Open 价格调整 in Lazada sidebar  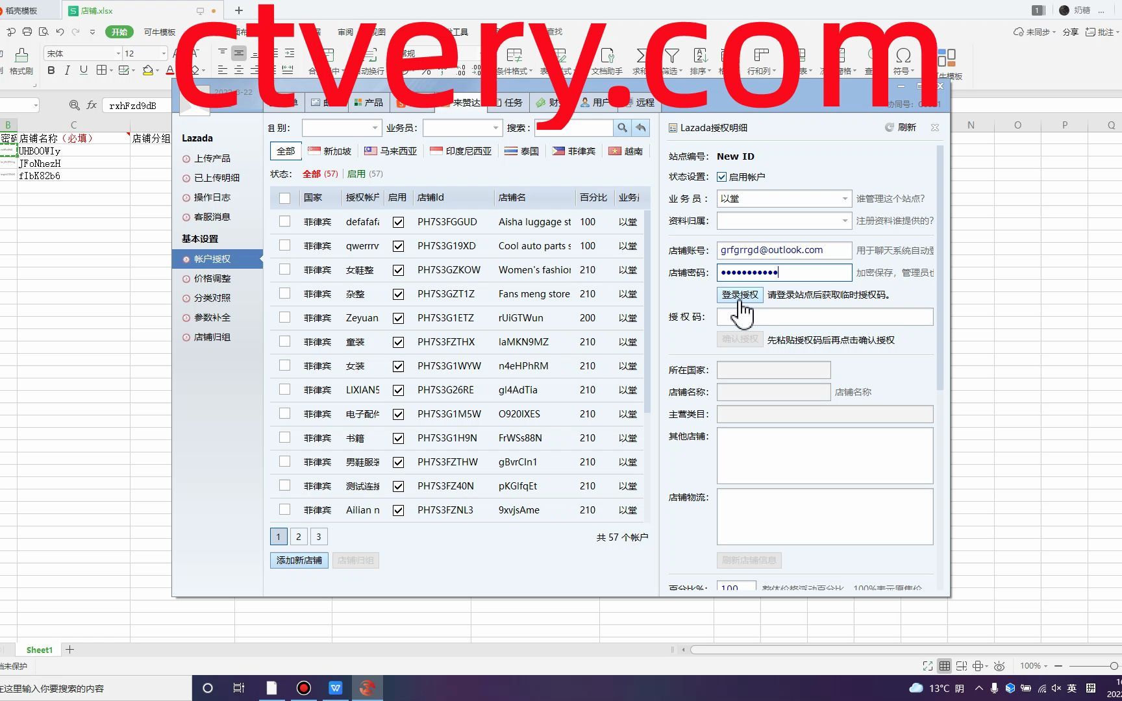212,278
